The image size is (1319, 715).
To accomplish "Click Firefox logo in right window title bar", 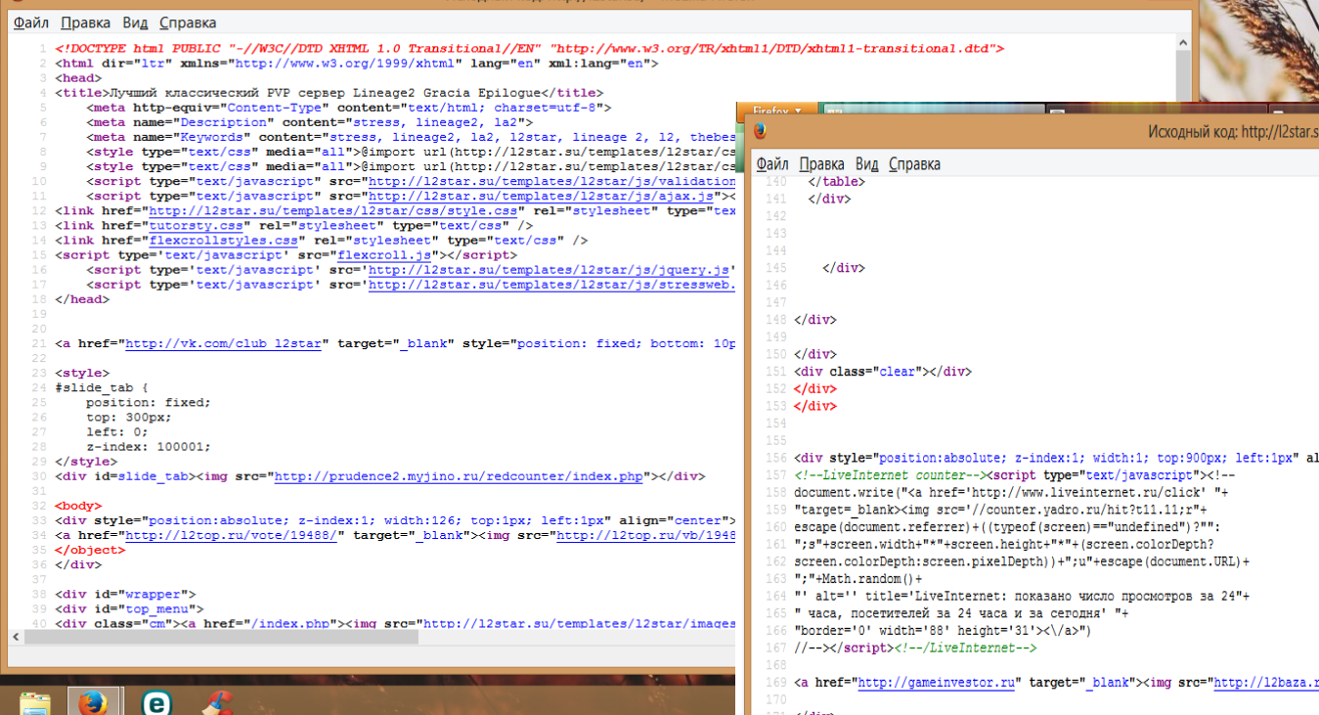I will click(x=760, y=132).
